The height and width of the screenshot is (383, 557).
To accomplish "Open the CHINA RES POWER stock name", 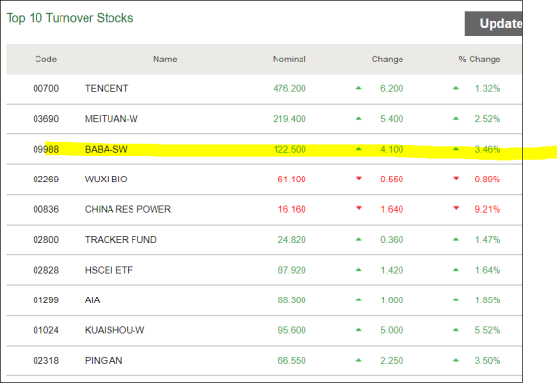I will click(128, 209).
